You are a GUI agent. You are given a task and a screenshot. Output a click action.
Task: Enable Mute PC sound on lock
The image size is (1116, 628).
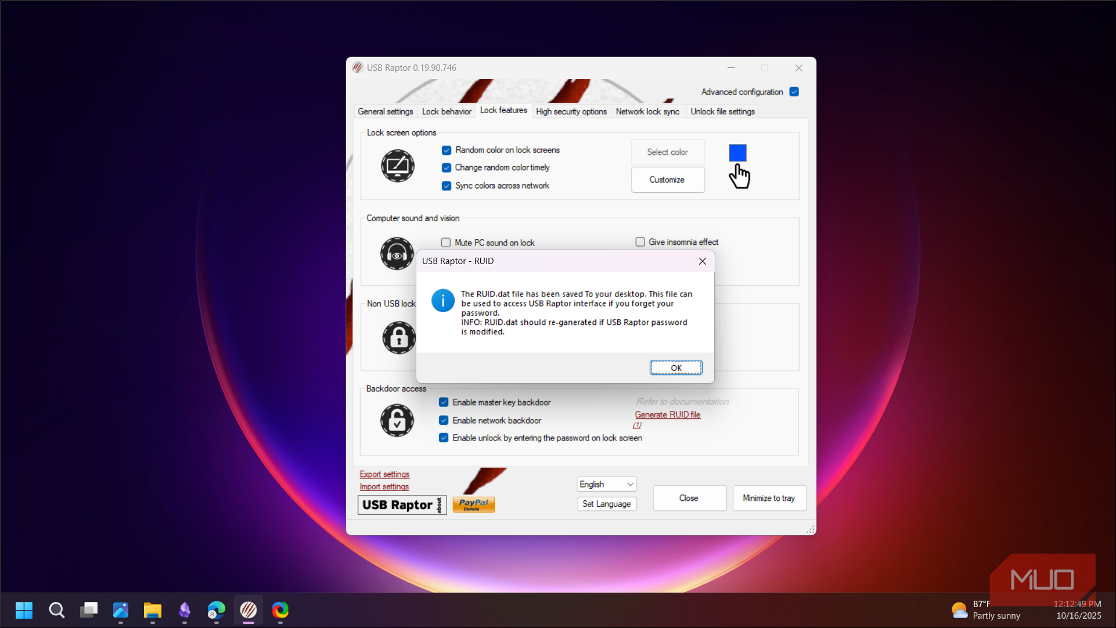click(446, 243)
